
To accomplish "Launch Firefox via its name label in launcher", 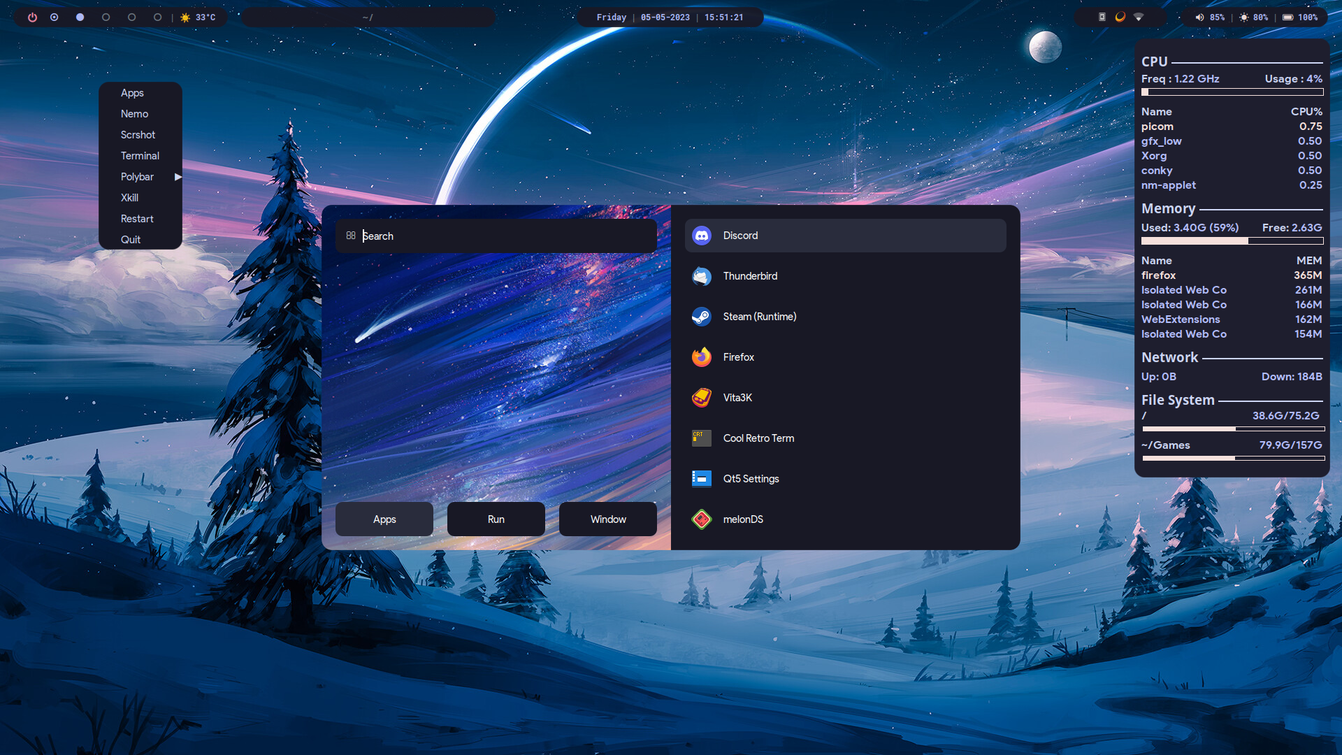I will tap(739, 357).
